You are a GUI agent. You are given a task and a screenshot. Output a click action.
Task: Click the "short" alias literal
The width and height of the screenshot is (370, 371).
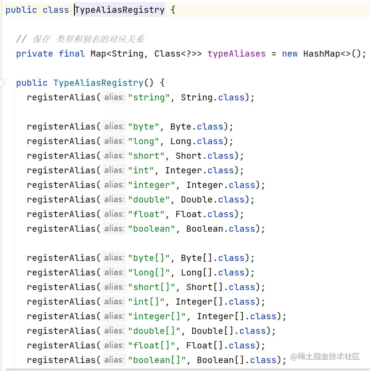146,156
